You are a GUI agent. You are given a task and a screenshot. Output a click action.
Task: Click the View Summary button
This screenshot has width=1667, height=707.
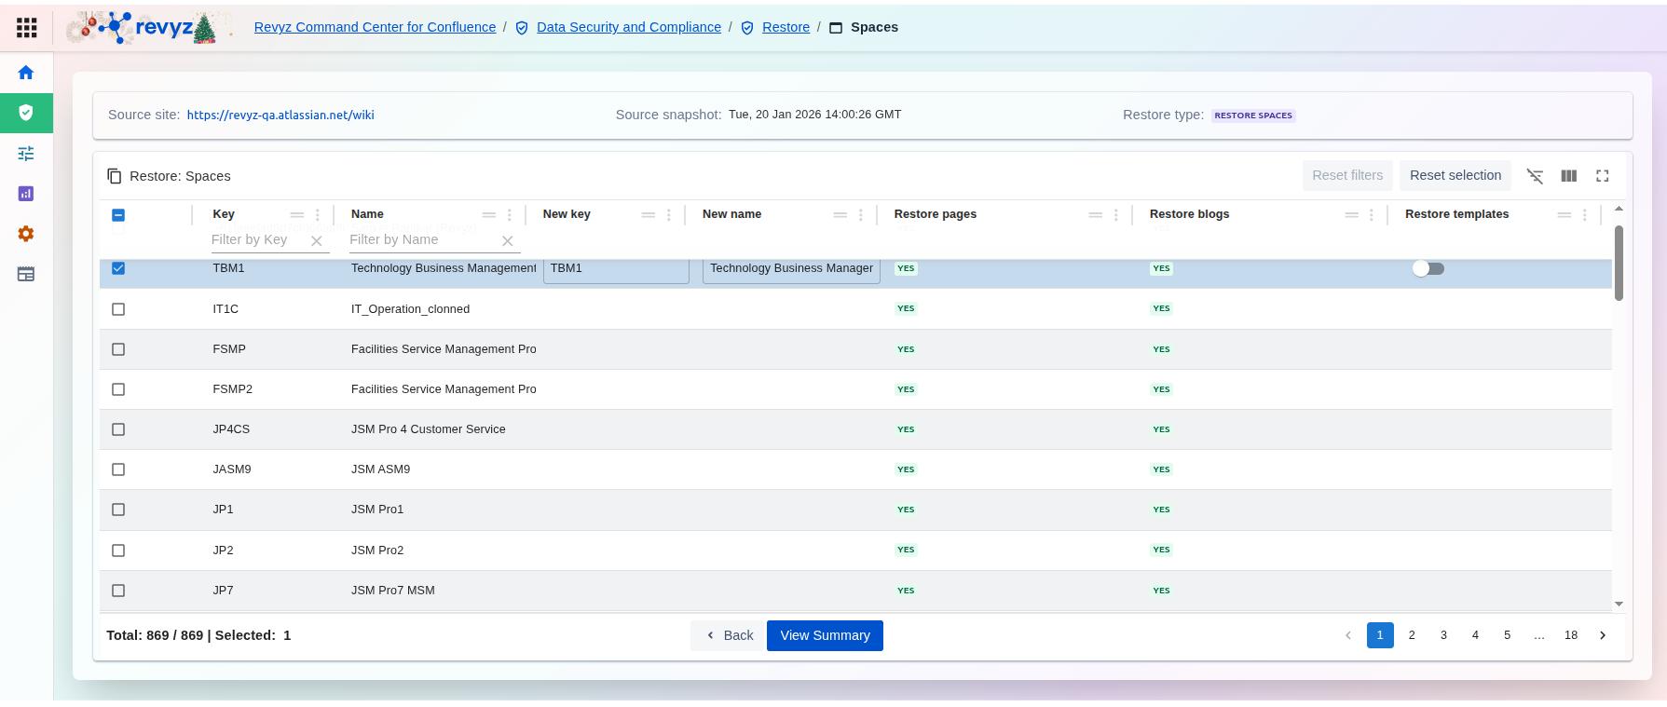coord(825,635)
